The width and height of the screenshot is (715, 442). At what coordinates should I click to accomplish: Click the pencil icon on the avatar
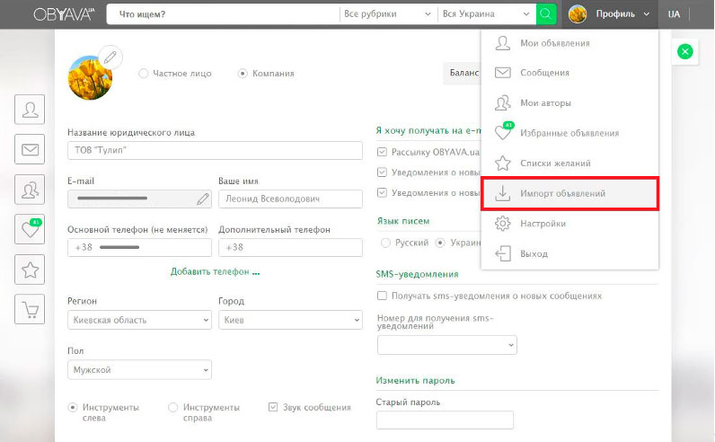(110, 57)
